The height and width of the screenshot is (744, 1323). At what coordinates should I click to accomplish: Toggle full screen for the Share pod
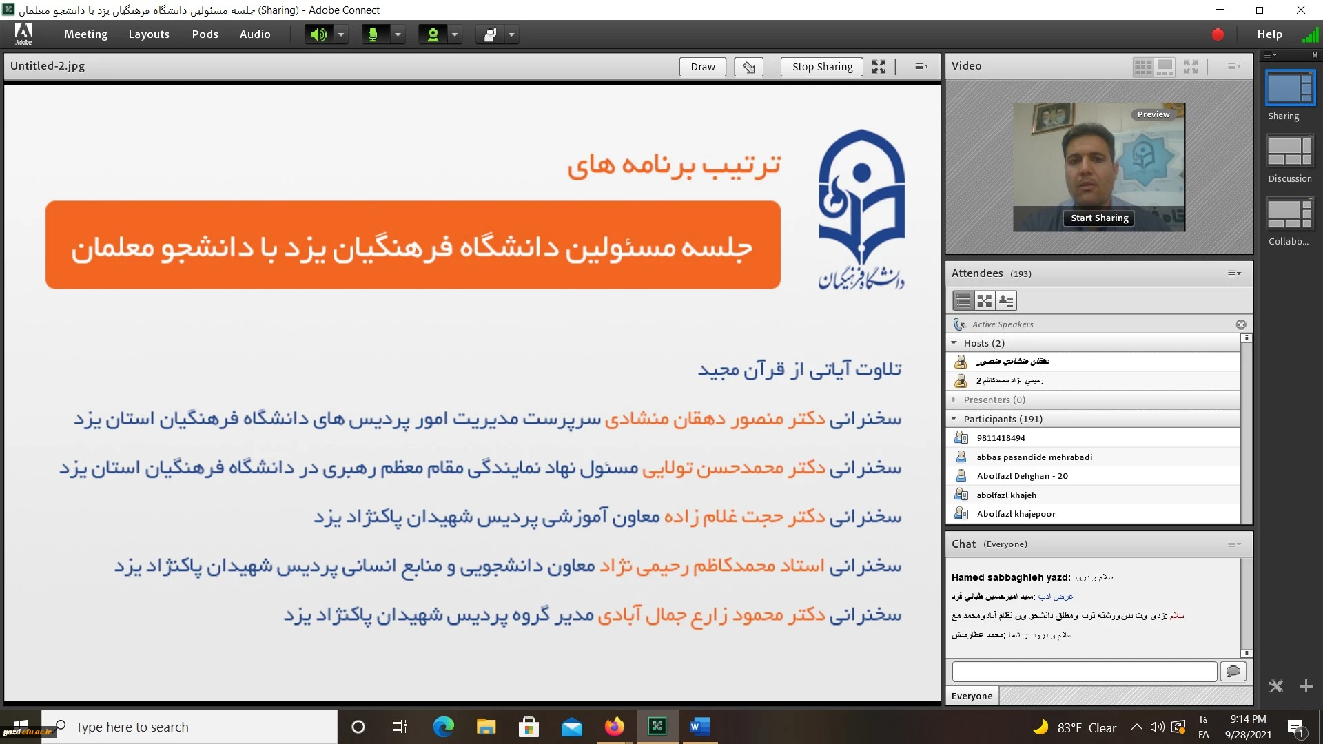(879, 67)
